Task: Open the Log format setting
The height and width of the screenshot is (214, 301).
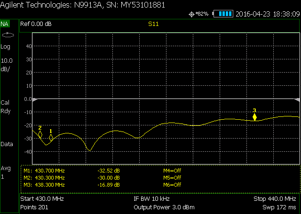Action: pyautogui.click(x=6, y=47)
